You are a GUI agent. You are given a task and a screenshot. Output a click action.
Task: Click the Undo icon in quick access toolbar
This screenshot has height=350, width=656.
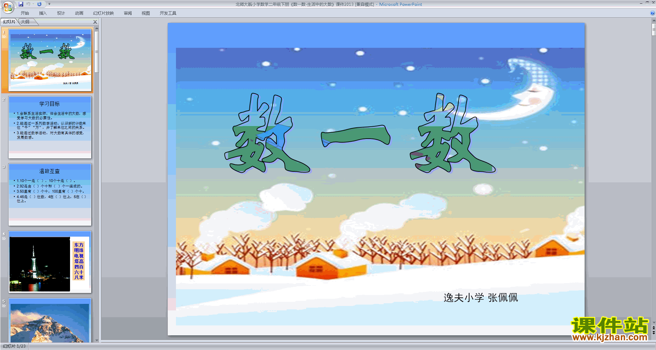pyautogui.click(x=28, y=4)
